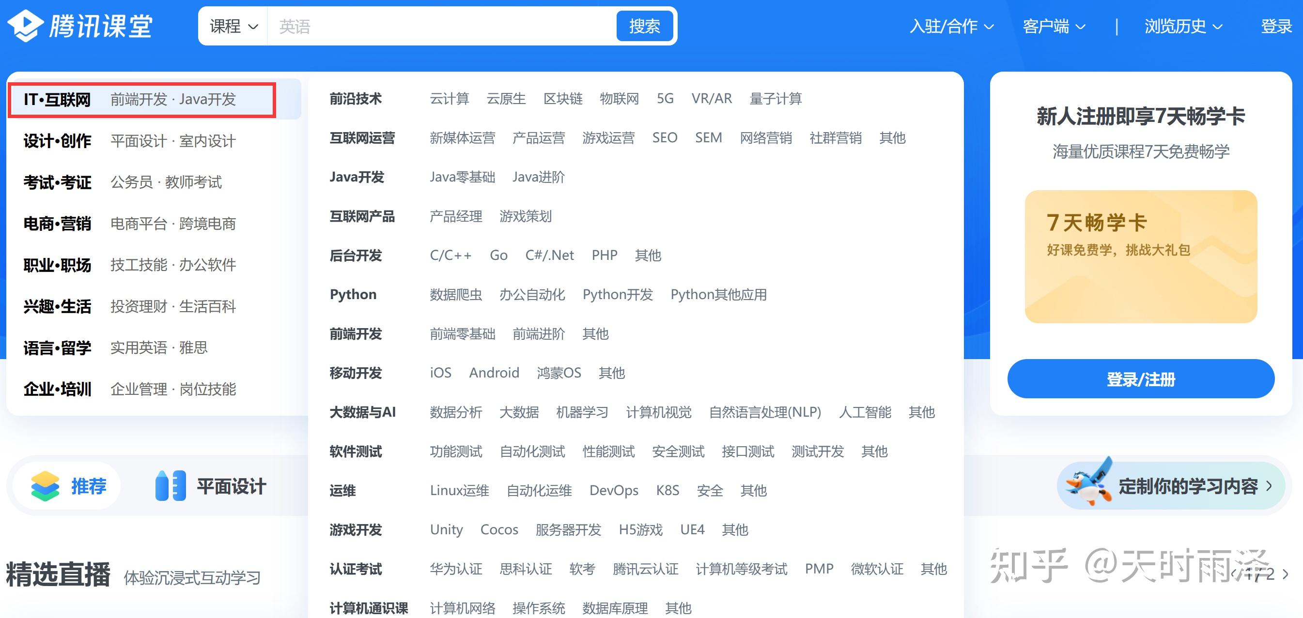Open the 量子计算 subcategory link
The image size is (1303, 618).
pyautogui.click(x=776, y=99)
